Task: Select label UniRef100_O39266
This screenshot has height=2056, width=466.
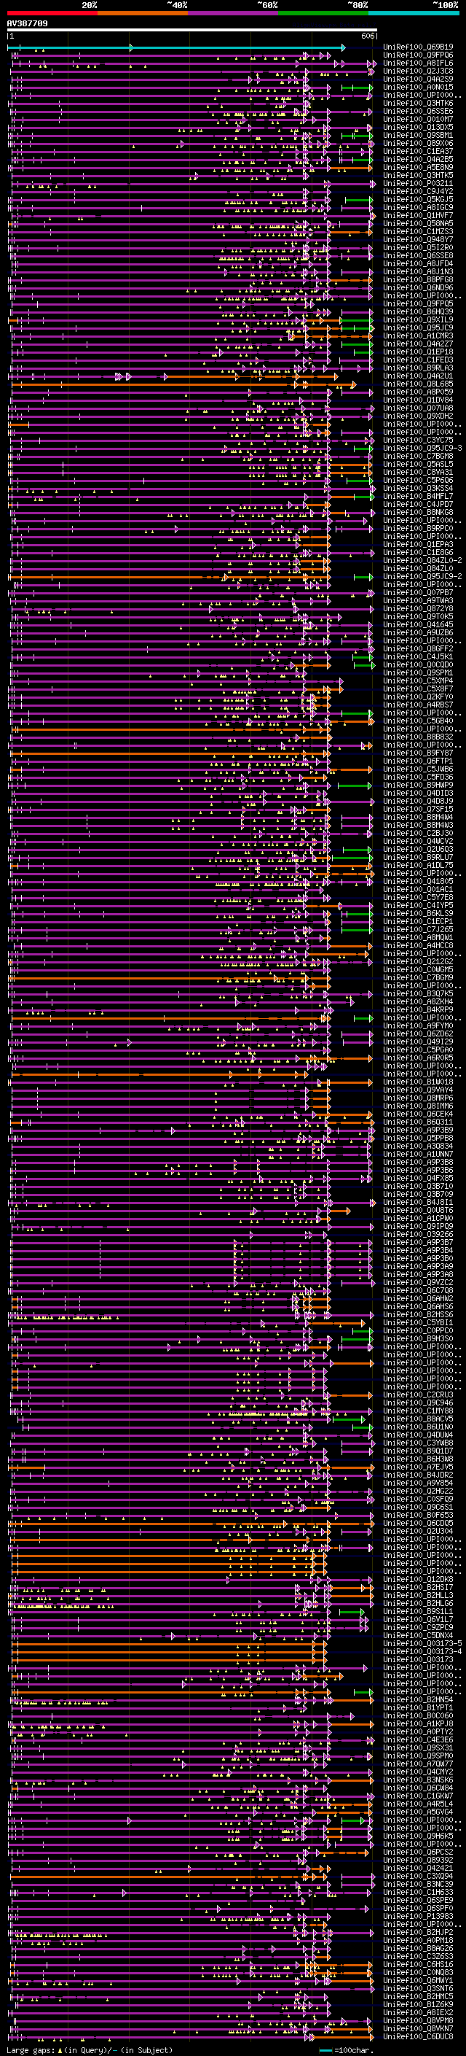Action: (418, 1234)
